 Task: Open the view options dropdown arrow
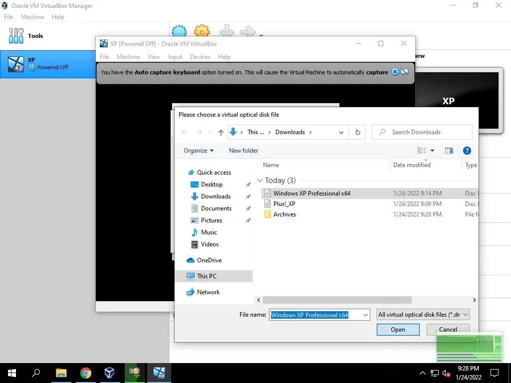pyautogui.click(x=433, y=151)
